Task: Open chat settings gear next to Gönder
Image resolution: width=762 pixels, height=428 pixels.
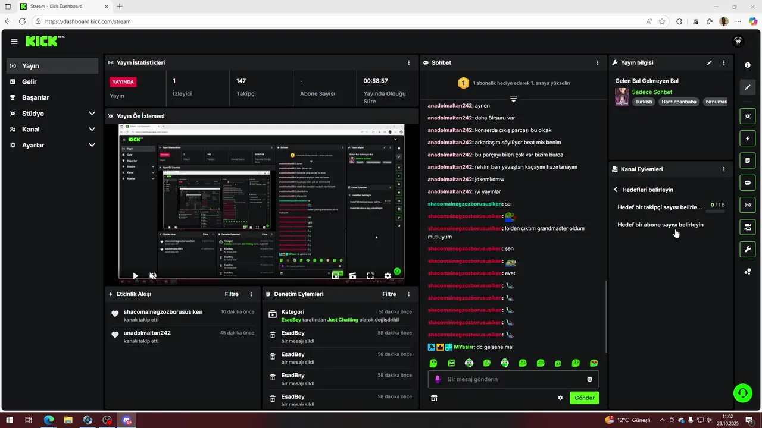Action: (x=560, y=398)
